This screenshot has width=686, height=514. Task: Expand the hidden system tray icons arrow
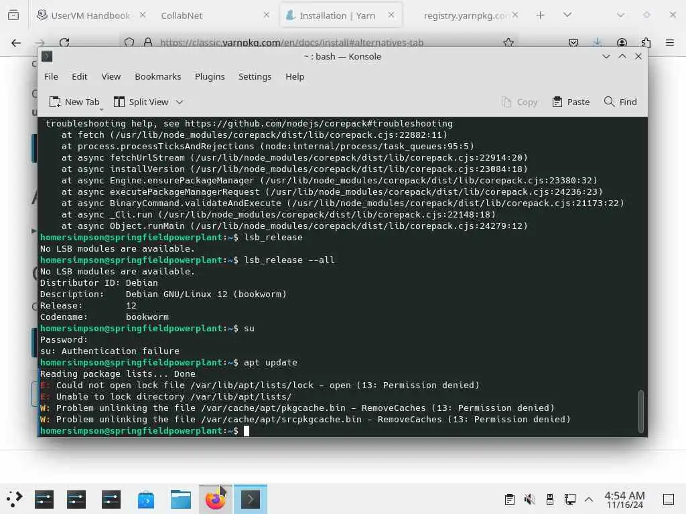point(589,499)
